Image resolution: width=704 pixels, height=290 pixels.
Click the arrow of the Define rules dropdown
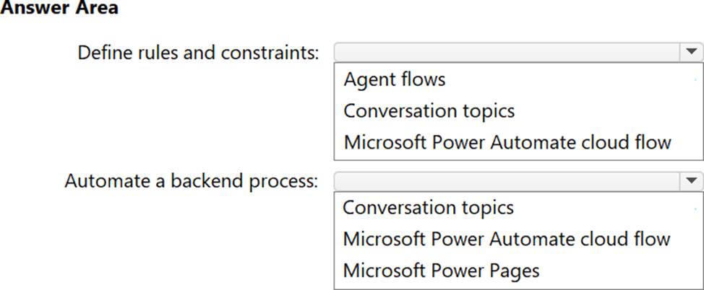[691, 52]
